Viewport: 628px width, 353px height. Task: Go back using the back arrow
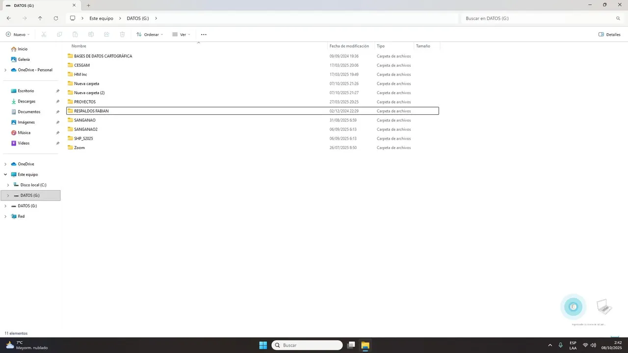click(x=9, y=18)
